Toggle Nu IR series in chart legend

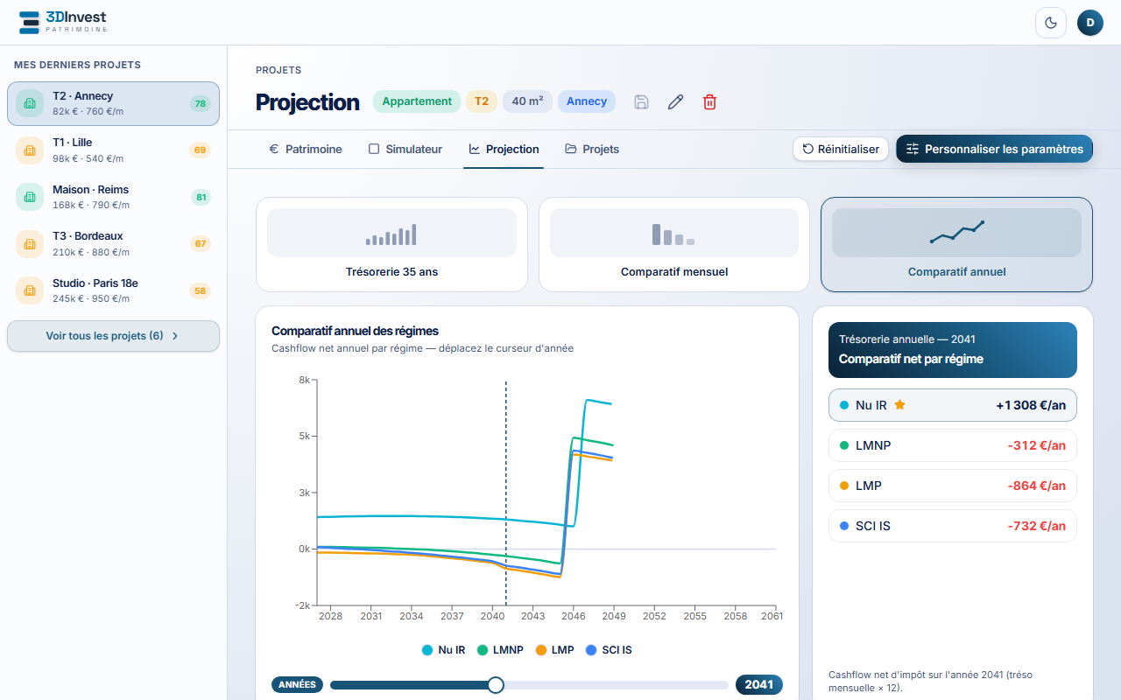[444, 650]
